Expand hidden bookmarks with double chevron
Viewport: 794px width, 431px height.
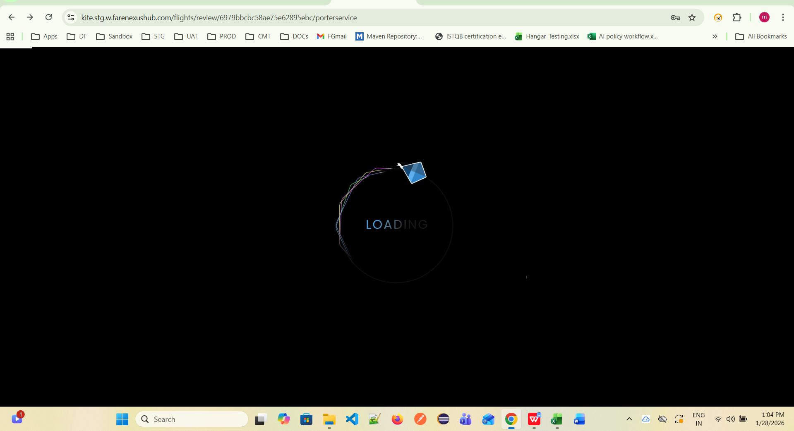[715, 36]
